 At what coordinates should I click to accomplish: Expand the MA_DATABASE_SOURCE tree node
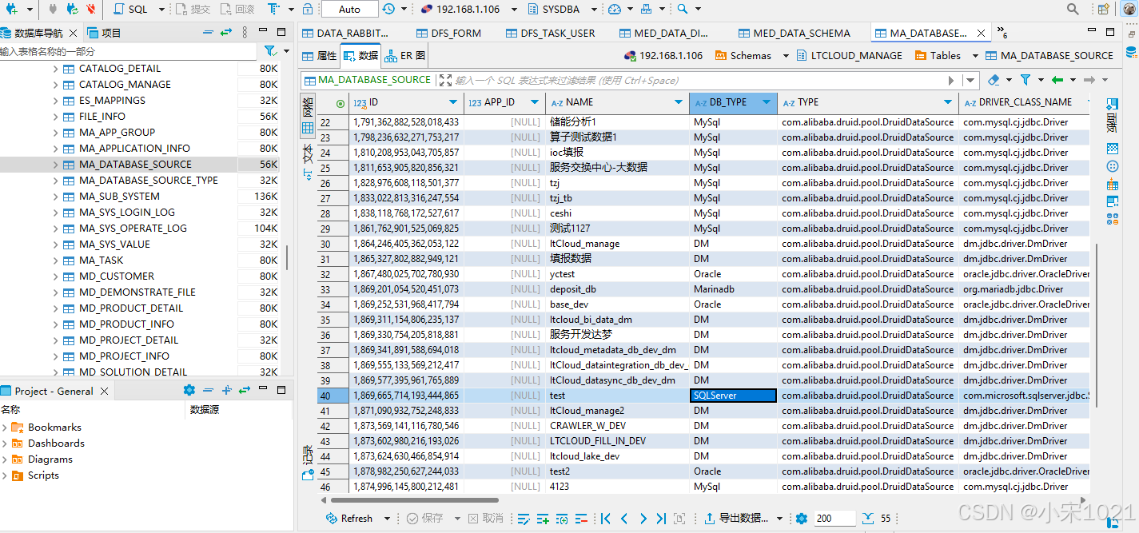(55, 165)
